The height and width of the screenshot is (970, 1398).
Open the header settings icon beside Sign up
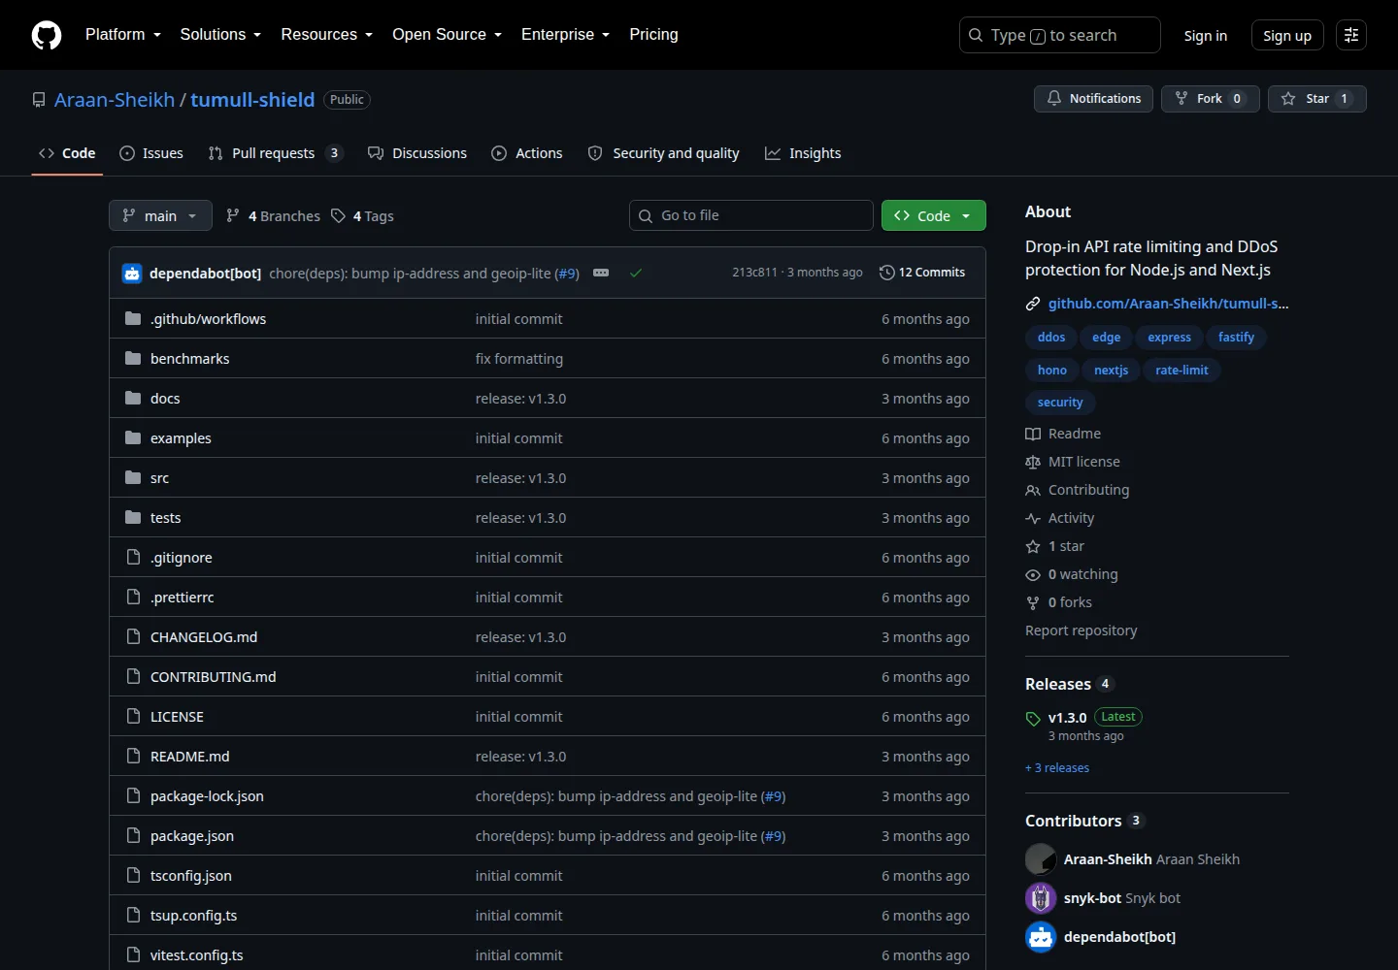1351,35
